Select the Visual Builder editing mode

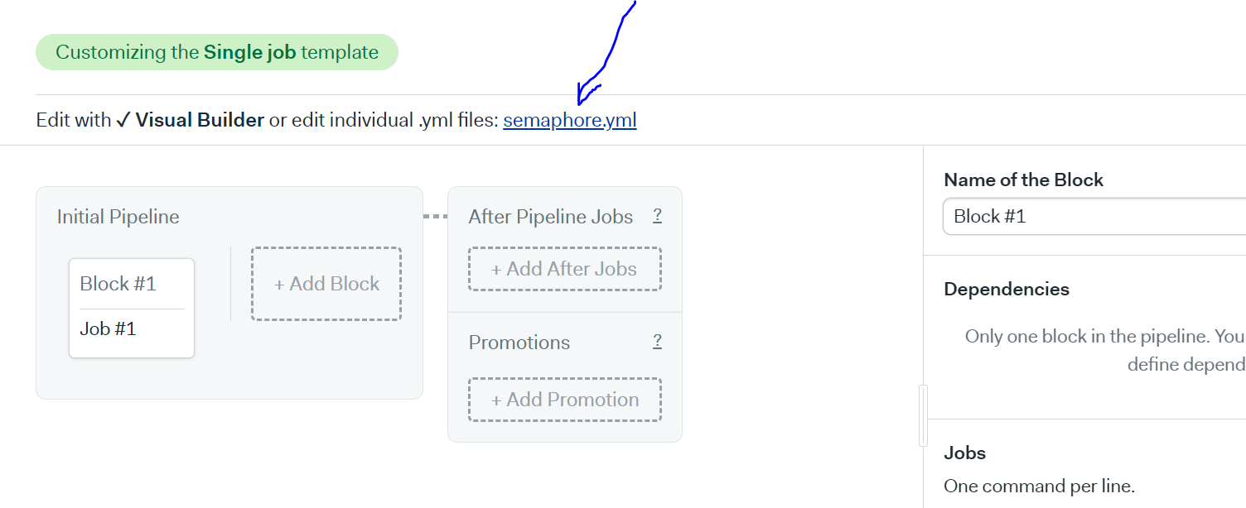200,120
